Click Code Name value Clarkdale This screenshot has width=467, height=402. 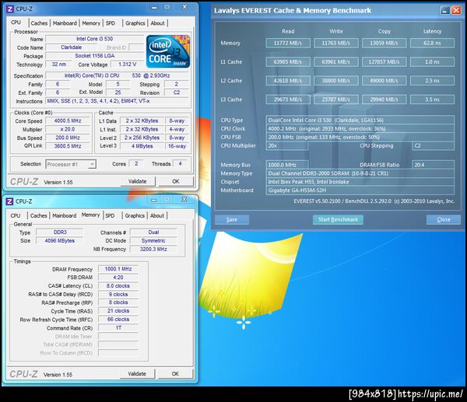(x=71, y=47)
